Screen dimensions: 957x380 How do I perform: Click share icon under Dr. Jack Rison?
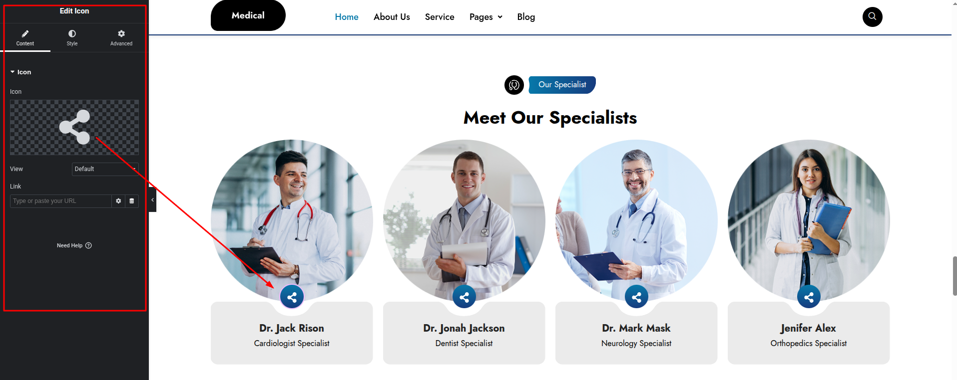pyautogui.click(x=292, y=297)
